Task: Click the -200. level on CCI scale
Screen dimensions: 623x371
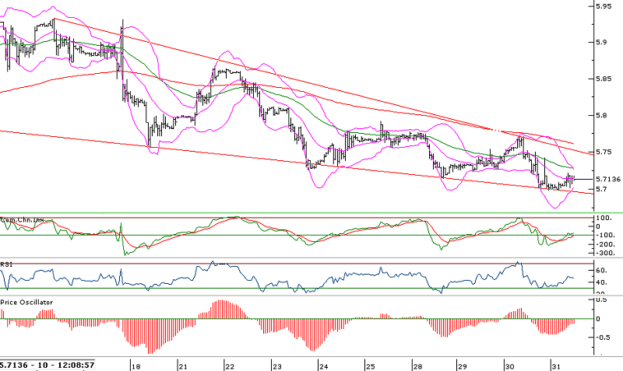Action: tap(606, 244)
